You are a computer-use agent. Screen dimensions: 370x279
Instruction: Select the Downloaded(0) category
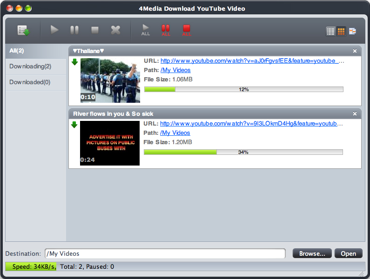36,82
